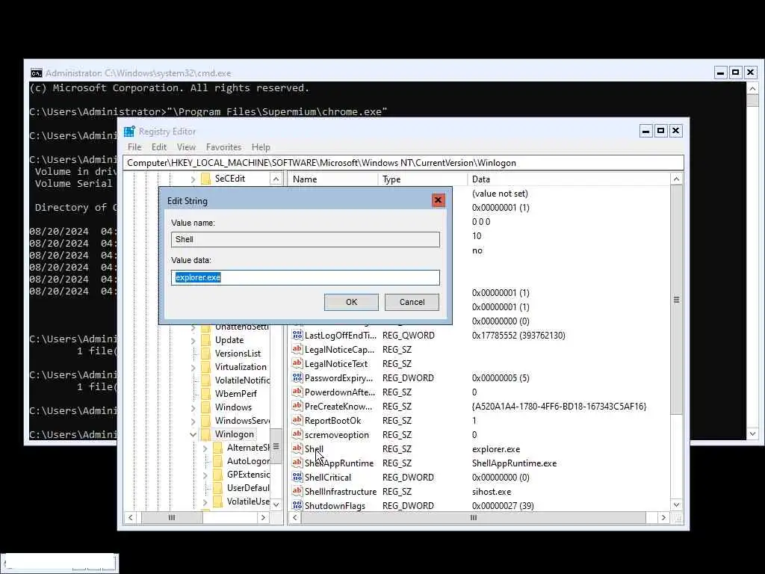Click the {A520A1A4-1780-4FF6-BD18-167343C5AF16} data value

coord(559,406)
